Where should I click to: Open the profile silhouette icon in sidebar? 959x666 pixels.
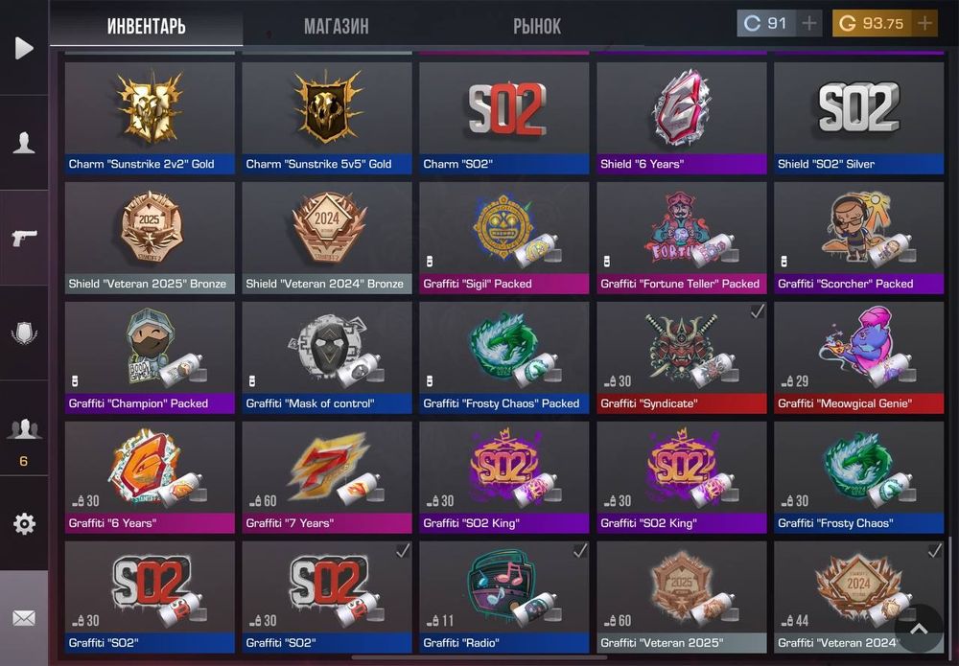pyautogui.click(x=24, y=143)
